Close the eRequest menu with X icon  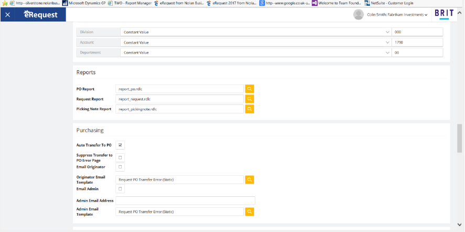point(7,15)
